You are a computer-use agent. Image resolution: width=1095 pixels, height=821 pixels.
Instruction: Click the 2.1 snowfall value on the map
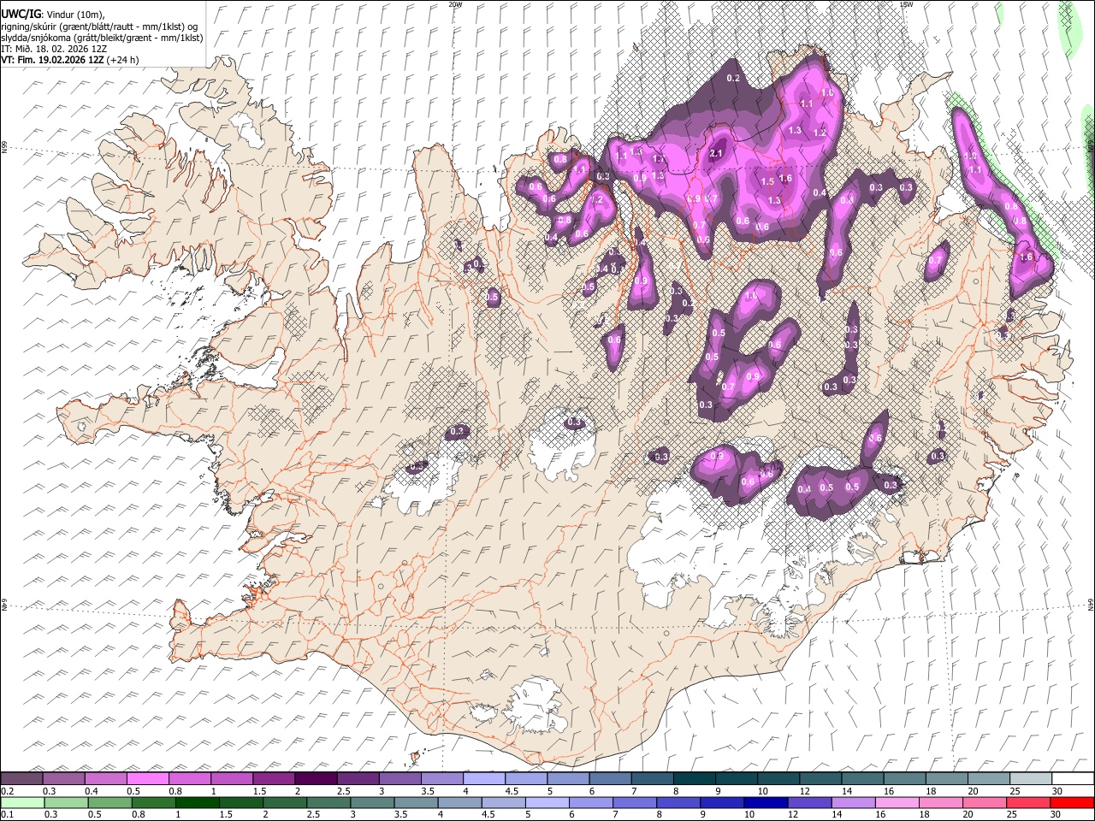pos(717,153)
